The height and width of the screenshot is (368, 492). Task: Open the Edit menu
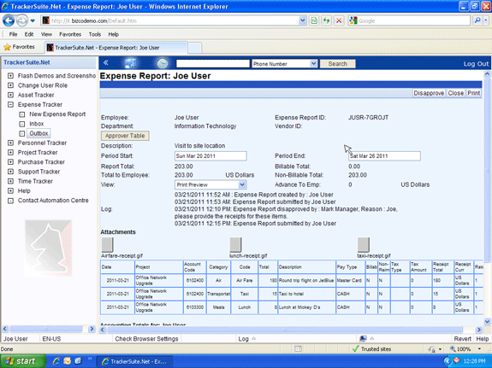click(29, 34)
